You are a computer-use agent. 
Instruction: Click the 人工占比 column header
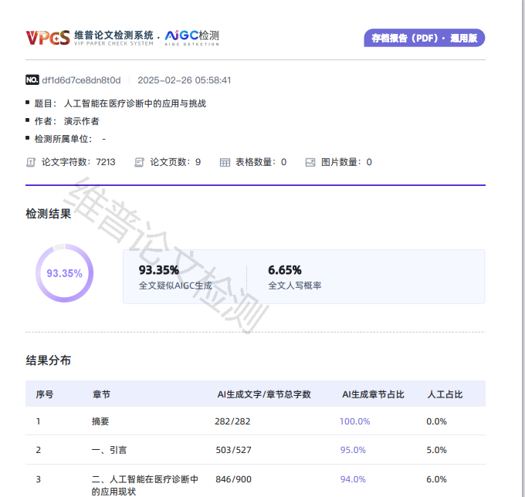point(445,394)
